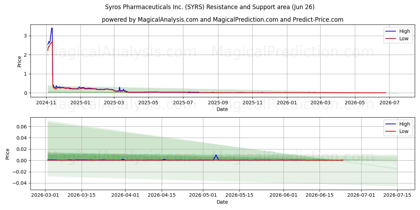Screen dimensions: 420x210
Task: Click the '2026-01' top chart axis label
Action: point(287,103)
